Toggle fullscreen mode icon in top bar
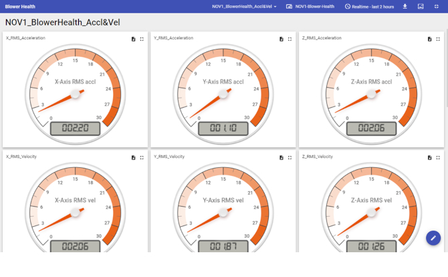The height and width of the screenshot is (277, 448). pyautogui.click(x=437, y=7)
